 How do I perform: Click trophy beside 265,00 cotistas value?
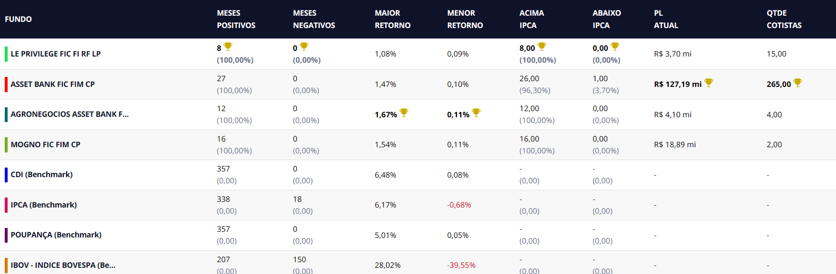(797, 83)
